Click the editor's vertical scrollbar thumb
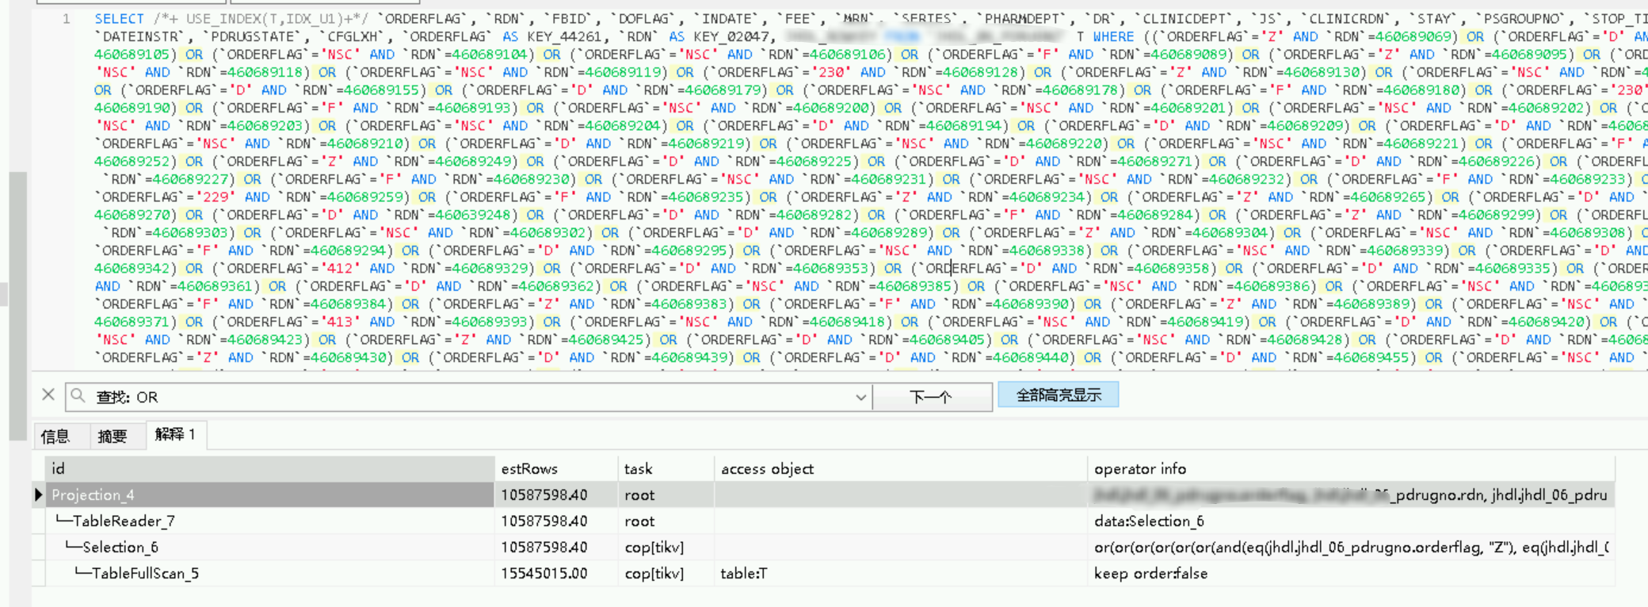This screenshot has height=607, width=1648. pyautogui.click(x=17, y=305)
